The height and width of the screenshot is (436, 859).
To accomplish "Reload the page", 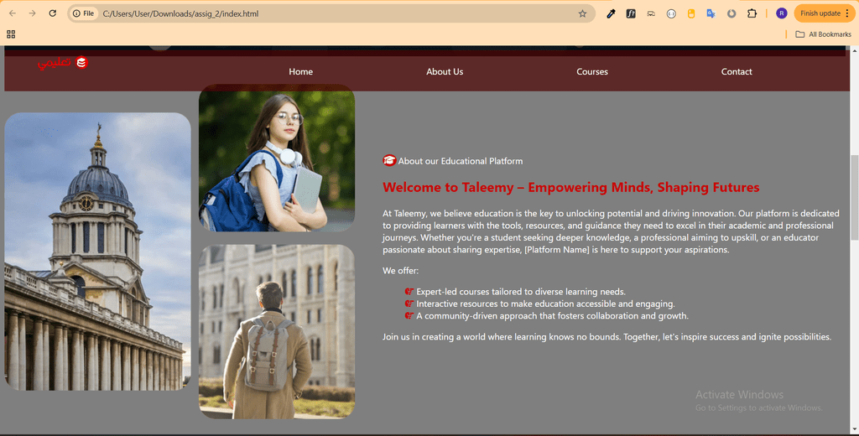I will tap(53, 13).
